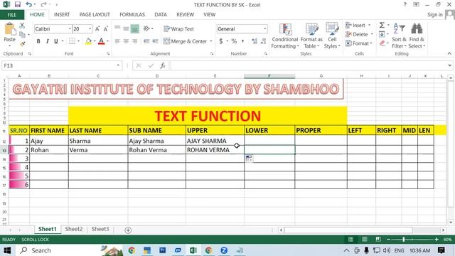Viewport: 455px width, 256px height.
Task: Click the Excel help question mark icon
Action: (x=405, y=5)
